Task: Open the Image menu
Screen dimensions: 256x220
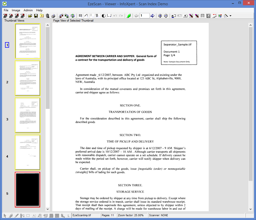Action: click(x=16, y=10)
